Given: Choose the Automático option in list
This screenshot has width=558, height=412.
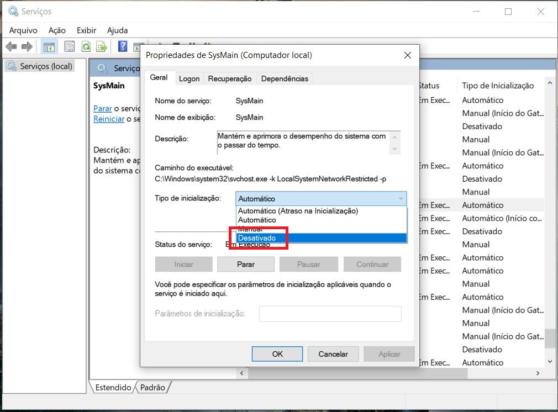Looking at the screenshot, I should (257, 220).
